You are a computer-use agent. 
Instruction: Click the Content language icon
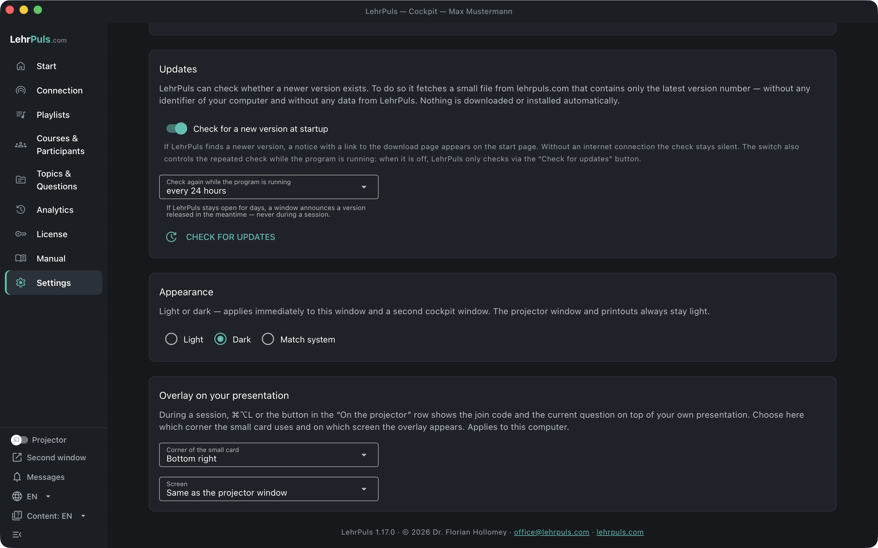coord(17,516)
